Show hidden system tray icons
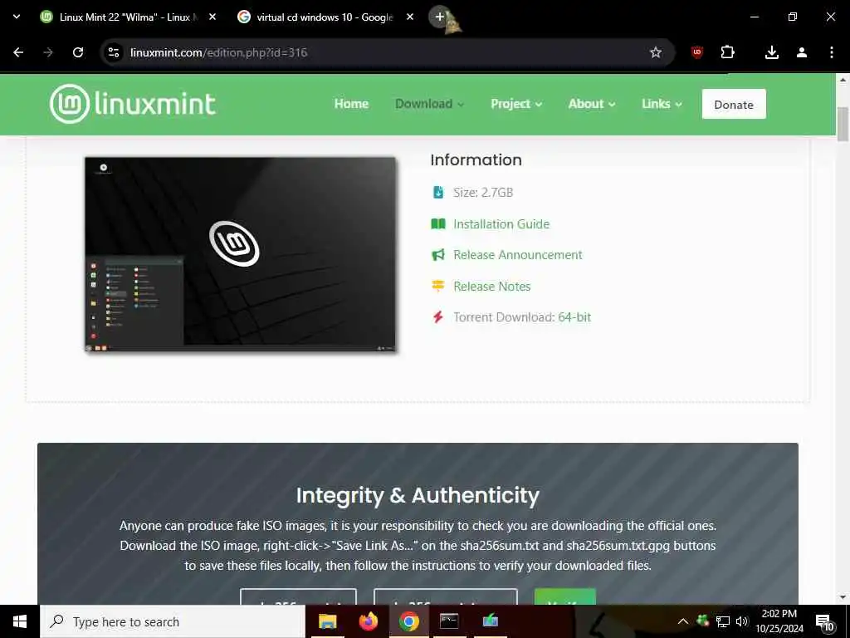850x638 pixels. click(683, 621)
